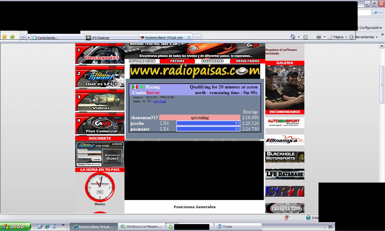Open a new blank tab
The height and width of the screenshot is (231, 385).
[197, 38]
